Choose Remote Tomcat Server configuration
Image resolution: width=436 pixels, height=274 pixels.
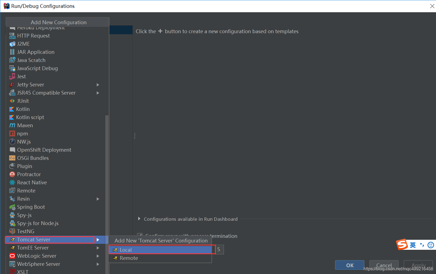coord(160,258)
